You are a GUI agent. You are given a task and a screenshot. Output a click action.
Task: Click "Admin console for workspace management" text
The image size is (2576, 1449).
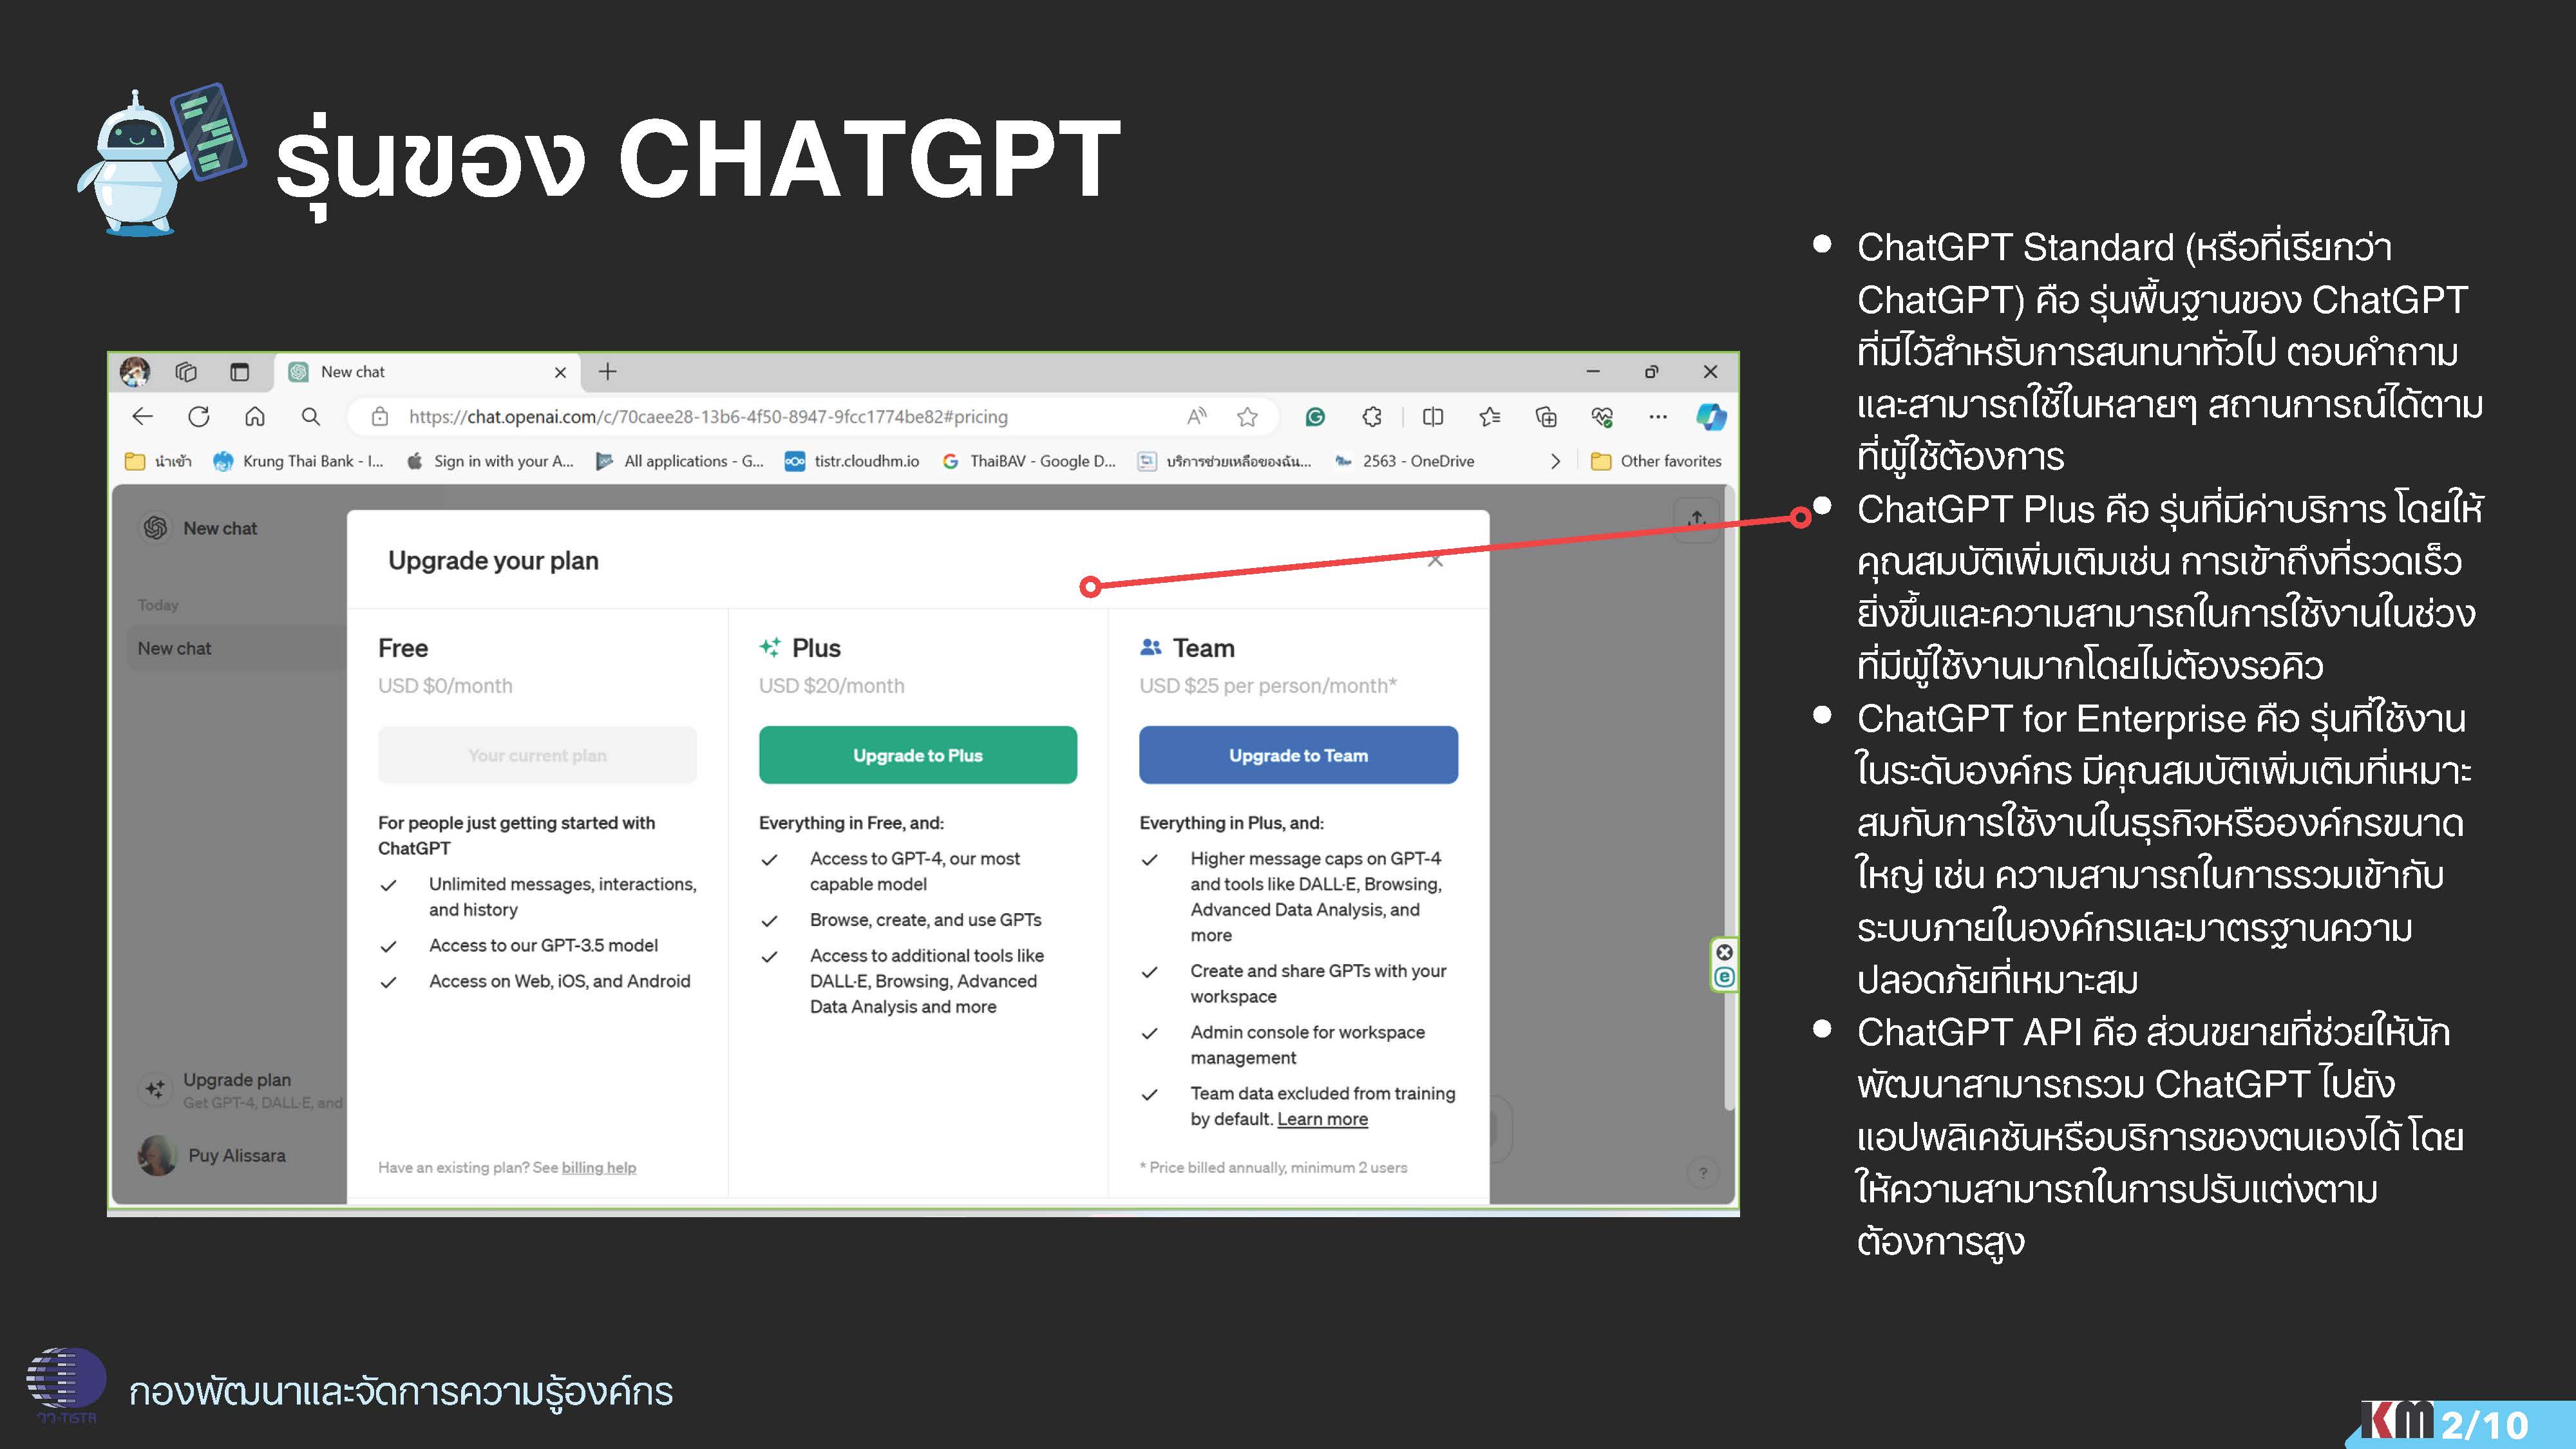pyautogui.click(x=1307, y=1045)
